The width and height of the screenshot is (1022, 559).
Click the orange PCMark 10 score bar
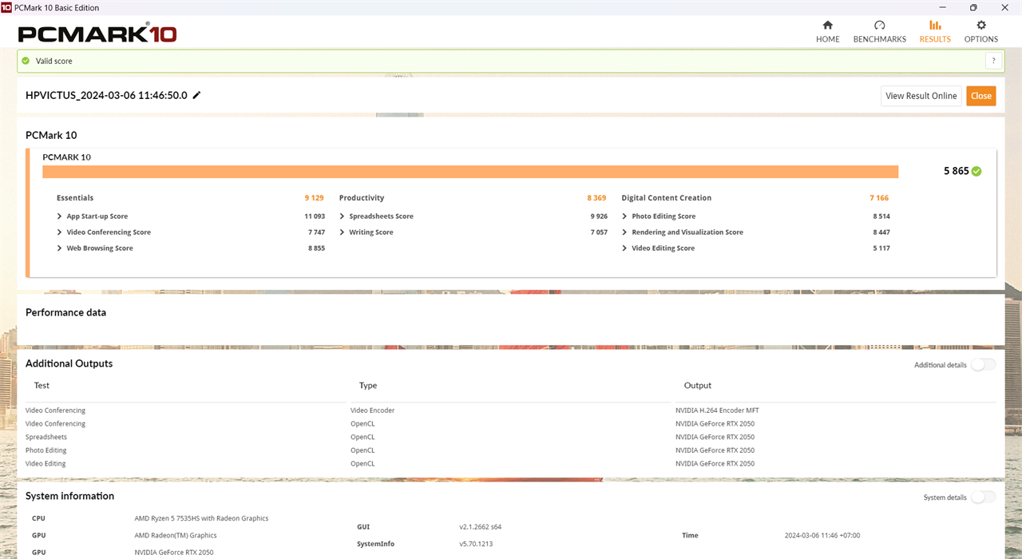click(x=470, y=172)
